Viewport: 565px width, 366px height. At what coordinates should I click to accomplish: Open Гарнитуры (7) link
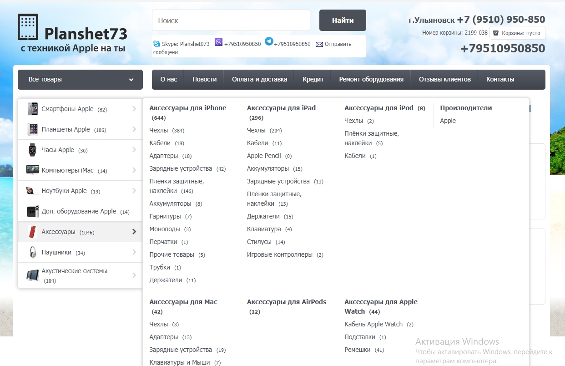click(x=171, y=216)
